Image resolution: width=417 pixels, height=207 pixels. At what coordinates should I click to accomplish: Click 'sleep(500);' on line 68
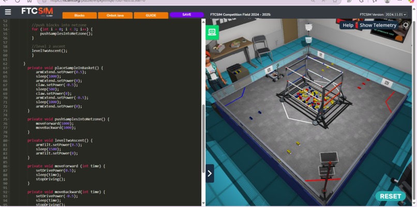click(x=47, y=89)
